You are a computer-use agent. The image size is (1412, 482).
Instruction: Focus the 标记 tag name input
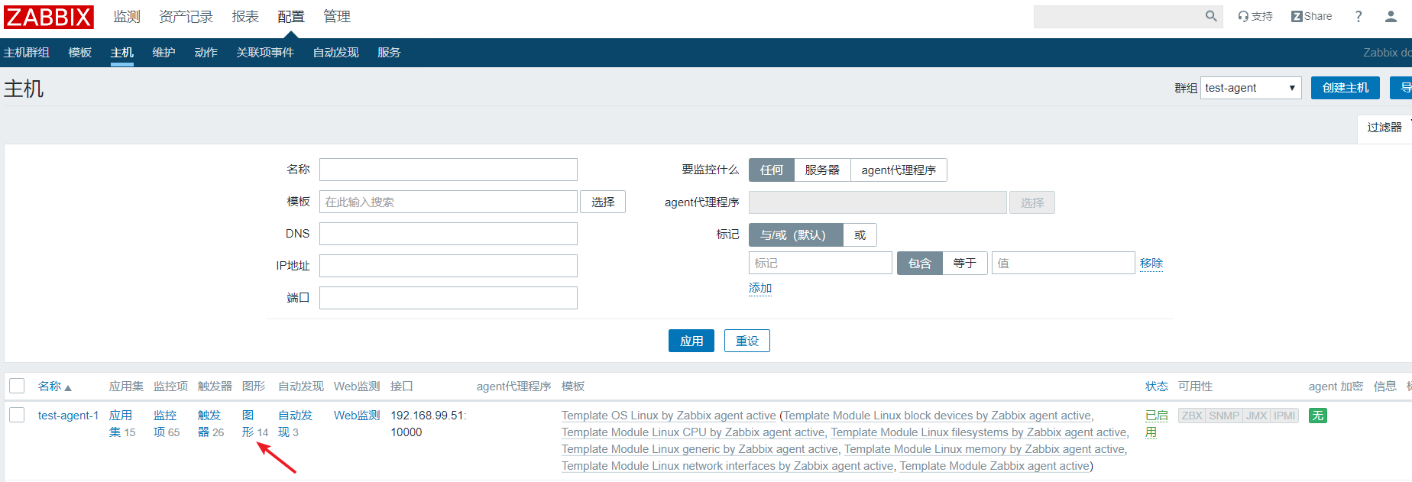pyautogui.click(x=821, y=263)
